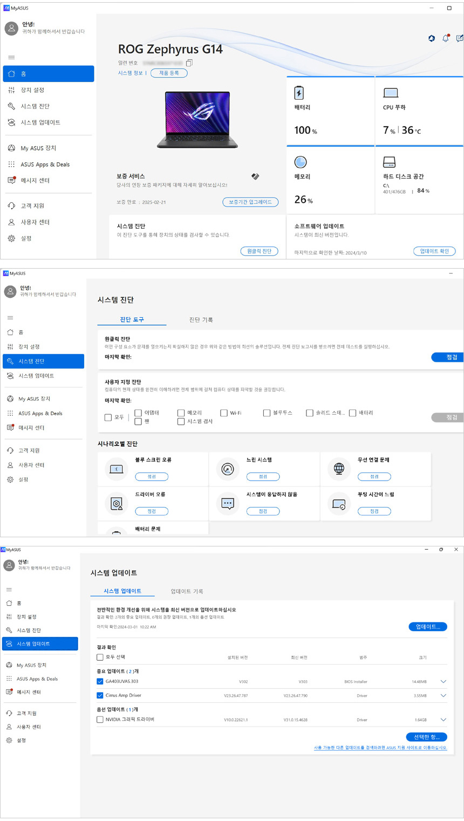
Task: Click user avatar in the 시스템 업데이트 window
Action: point(9,565)
